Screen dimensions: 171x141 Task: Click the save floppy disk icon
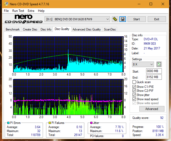[x=123, y=19]
